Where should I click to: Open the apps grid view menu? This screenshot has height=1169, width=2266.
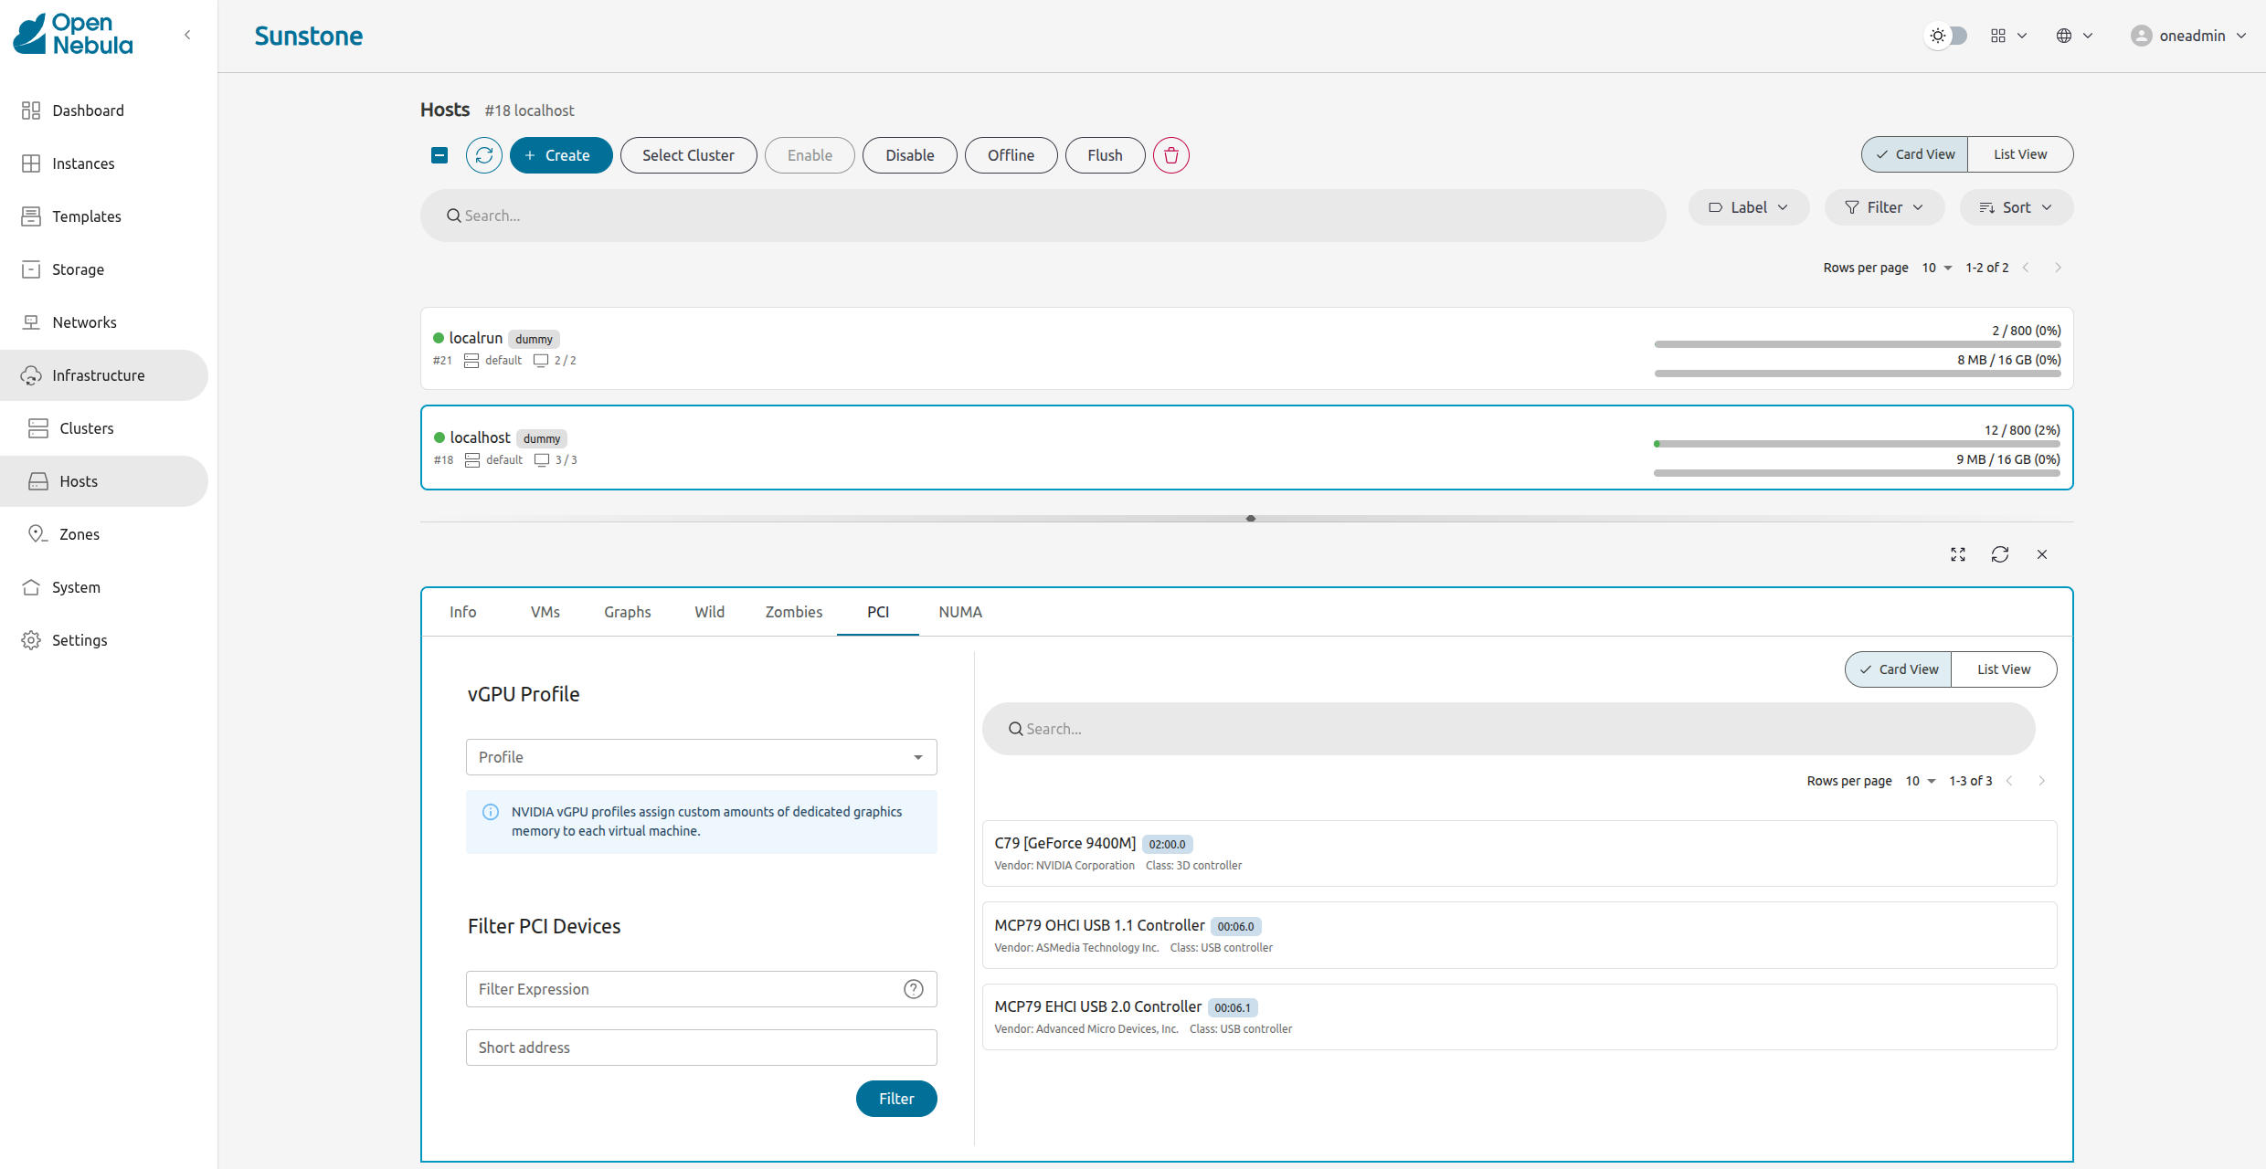click(x=2008, y=36)
